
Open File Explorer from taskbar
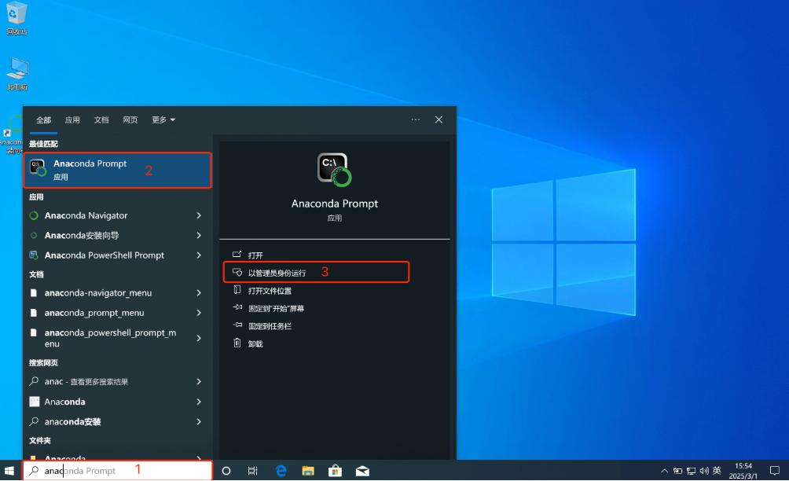(x=308, y=470)
